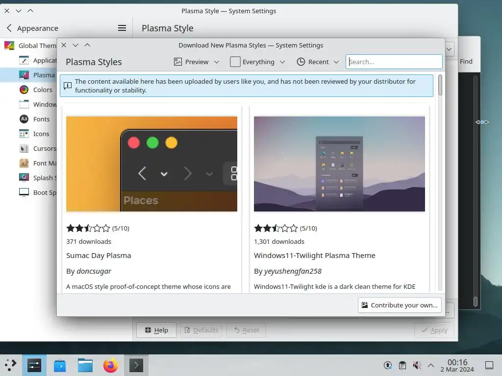Click author name doncsugar

point(94,271)
